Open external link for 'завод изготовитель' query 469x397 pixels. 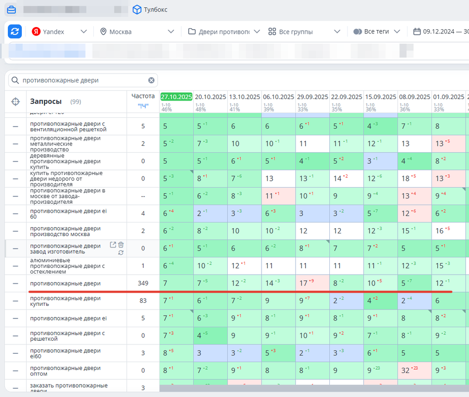113,245
